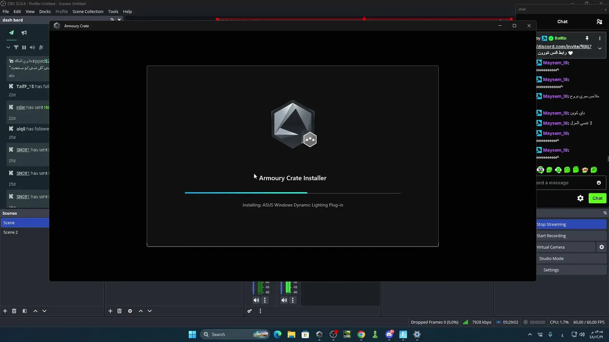Viewport: 609px width, 342px height.
Task: Move the source down with the arrow
Action: [x=149, y=311]
